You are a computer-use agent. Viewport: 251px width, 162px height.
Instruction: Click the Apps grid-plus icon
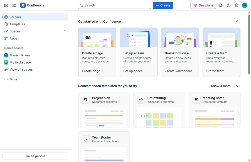tap(6, 38)
